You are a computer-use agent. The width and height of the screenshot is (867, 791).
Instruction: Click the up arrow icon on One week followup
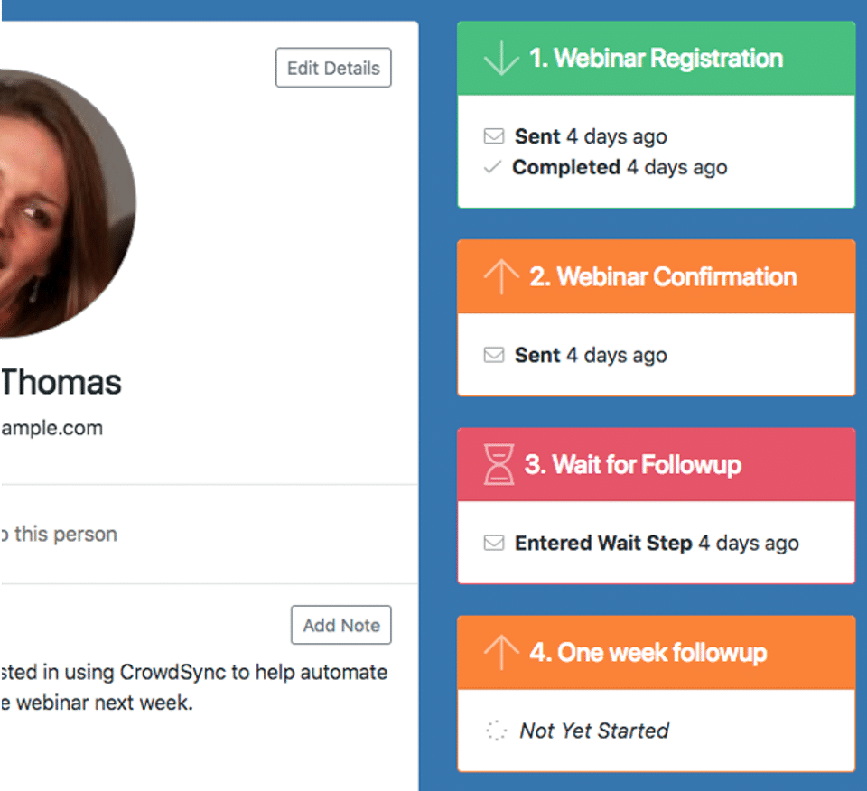click(x=501, y=653)
